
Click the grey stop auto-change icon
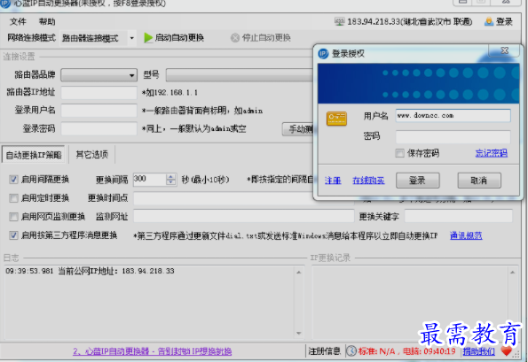coord(234,37)
